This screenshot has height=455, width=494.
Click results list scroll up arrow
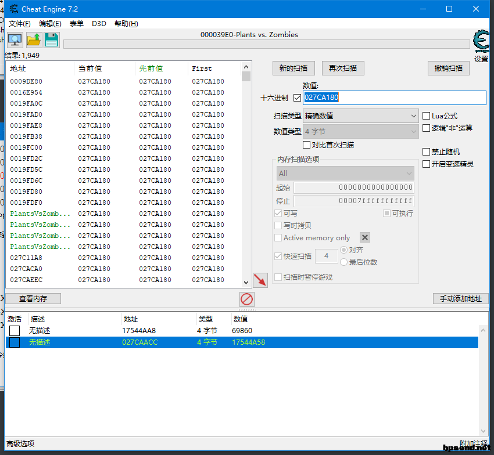[x=246, y=67]
